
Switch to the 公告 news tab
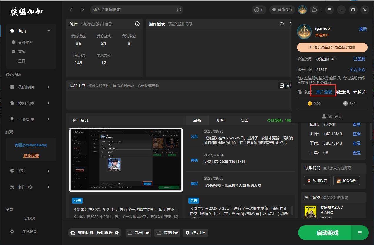(x=244, y=120)
